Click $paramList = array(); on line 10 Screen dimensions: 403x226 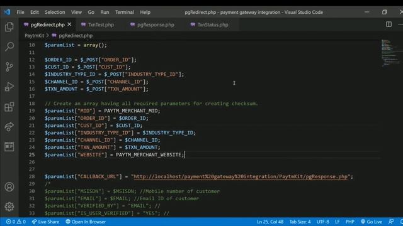point(76,45)
